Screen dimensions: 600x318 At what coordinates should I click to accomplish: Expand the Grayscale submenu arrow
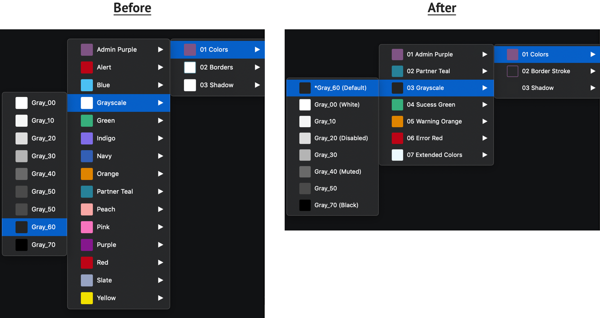(x=161, y=102)
